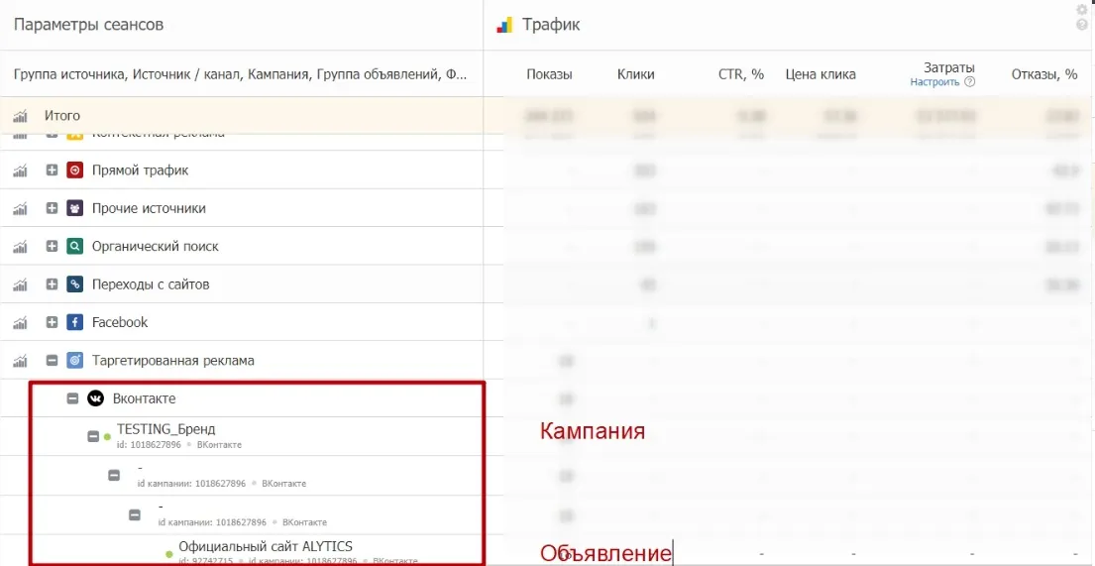
Task: Click chart icon in Facebook row
Action: tap(20, 323)
